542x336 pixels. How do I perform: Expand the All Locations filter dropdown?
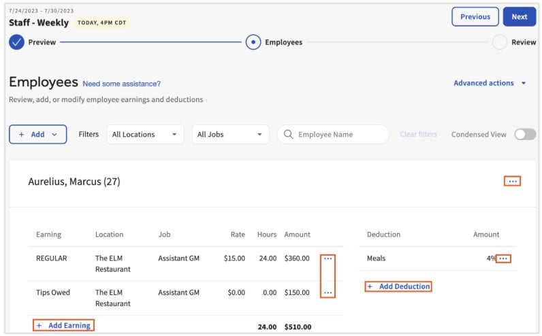click(x=145, y=134)
